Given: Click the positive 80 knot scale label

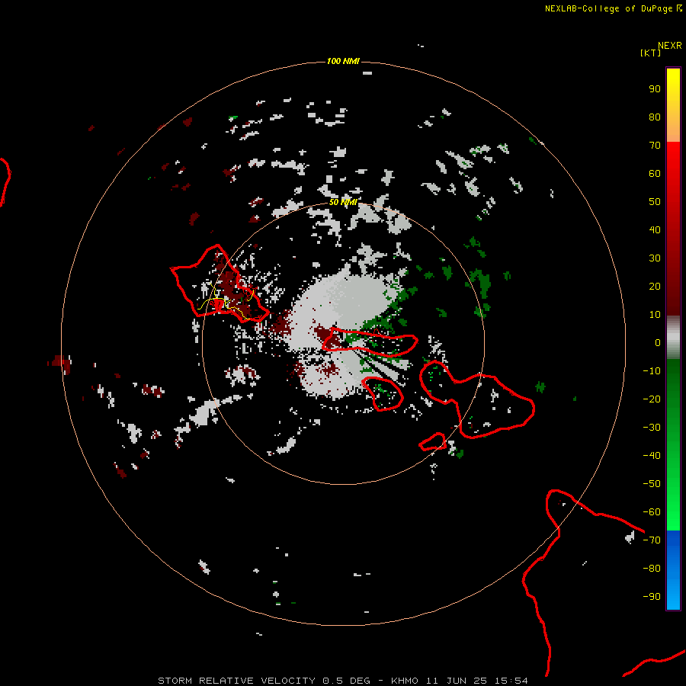Looking at the screenshot, I should pos(655,117).
